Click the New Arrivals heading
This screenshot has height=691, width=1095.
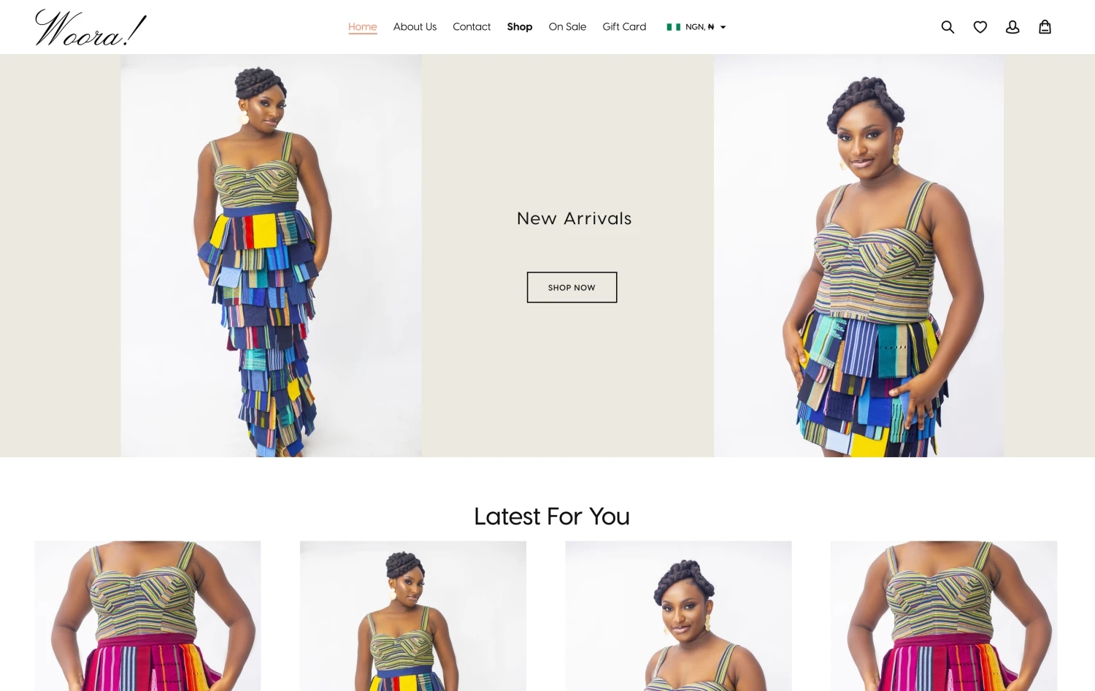574,218
